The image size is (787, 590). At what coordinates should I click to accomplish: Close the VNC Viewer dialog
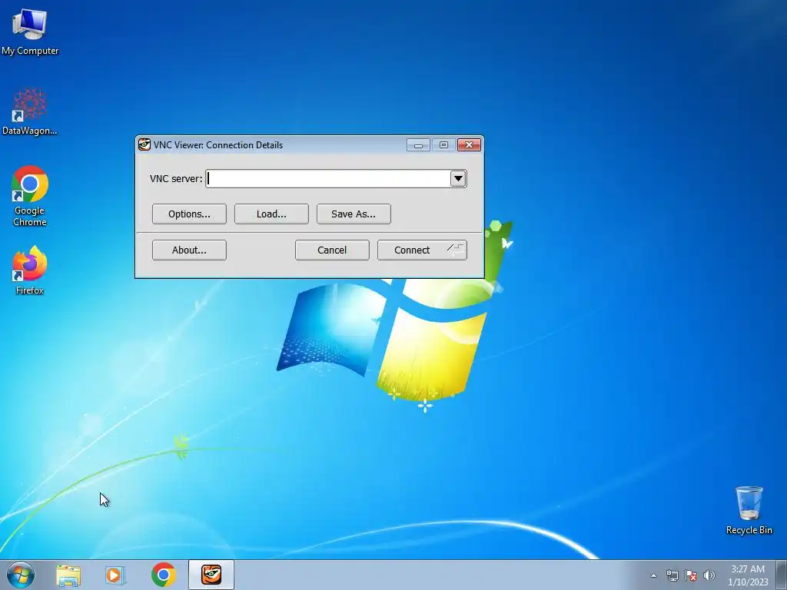(470, 145)
